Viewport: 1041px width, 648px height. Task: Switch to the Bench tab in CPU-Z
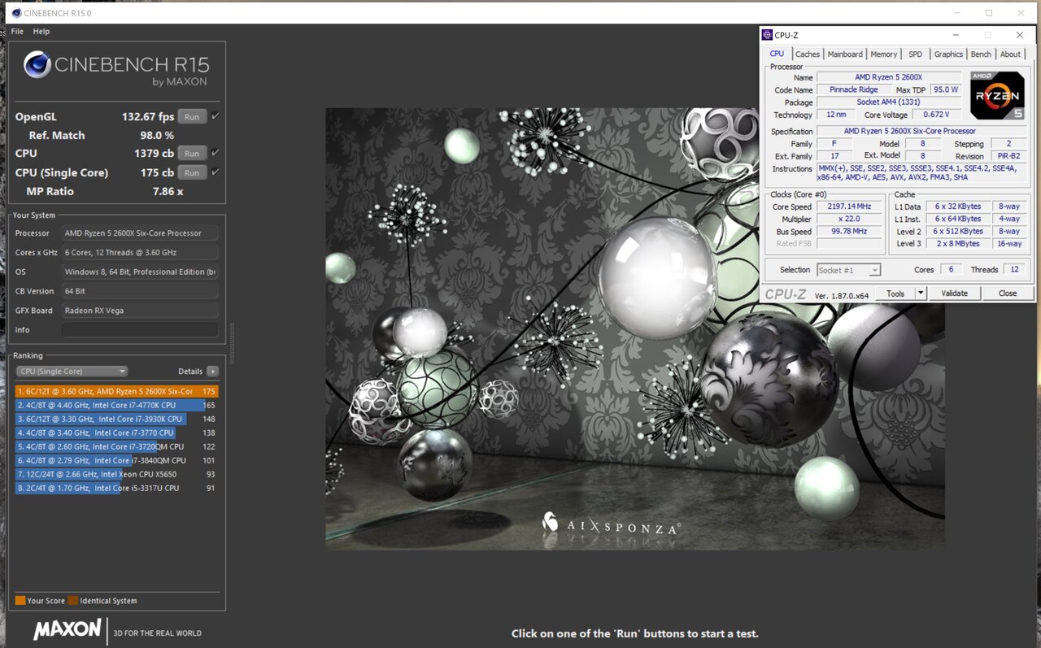982,54
